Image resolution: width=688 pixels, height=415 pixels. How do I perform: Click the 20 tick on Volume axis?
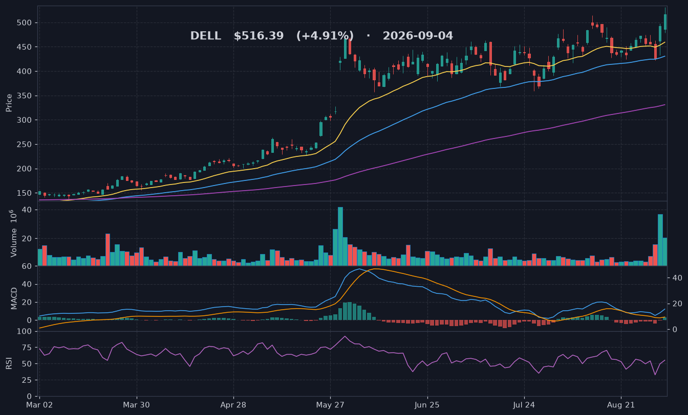(28, 239)
